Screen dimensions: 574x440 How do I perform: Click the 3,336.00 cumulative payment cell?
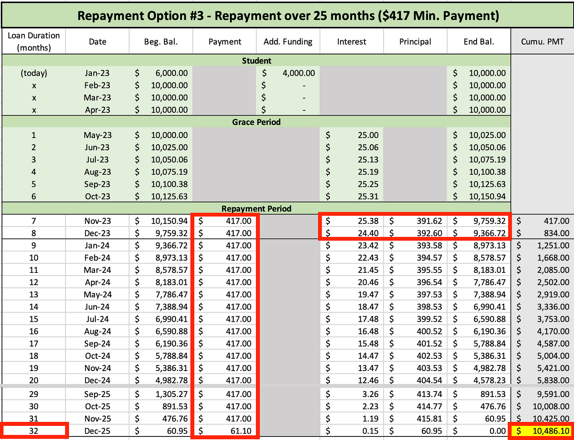[542, 306]
